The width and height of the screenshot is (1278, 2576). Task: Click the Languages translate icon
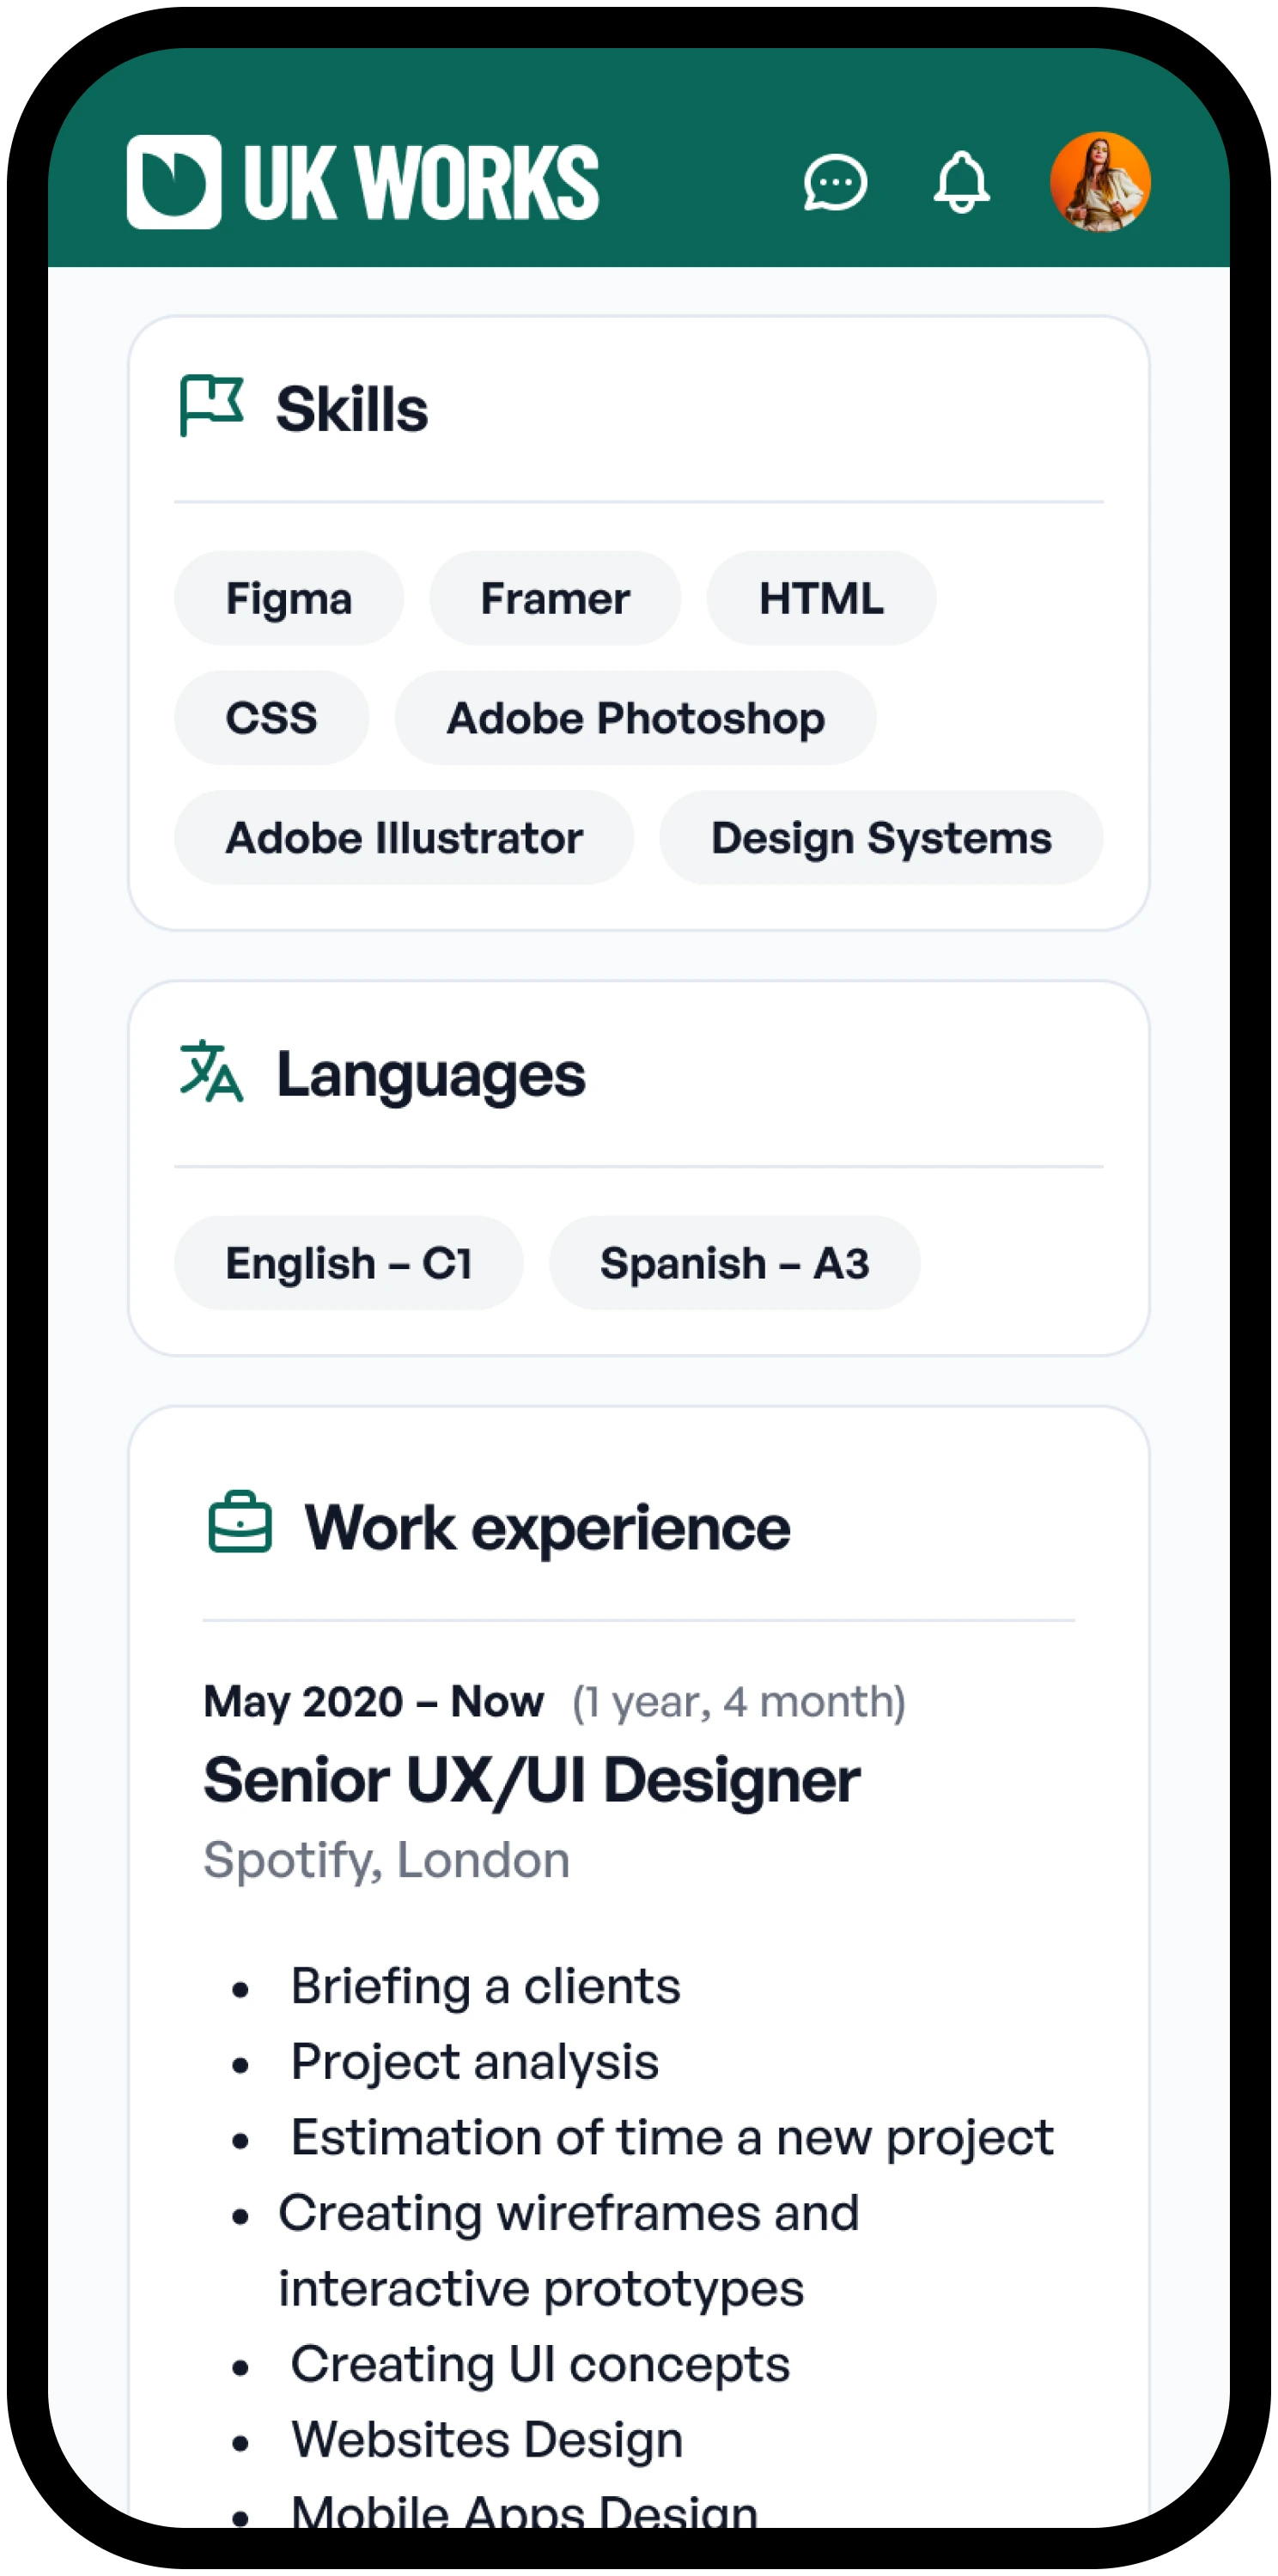[x=212, y=1071]
